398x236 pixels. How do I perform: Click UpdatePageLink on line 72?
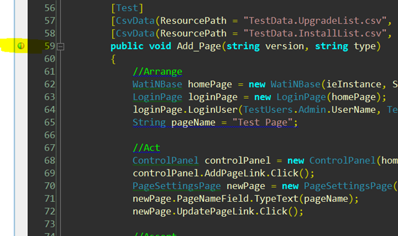pos(216,211)
